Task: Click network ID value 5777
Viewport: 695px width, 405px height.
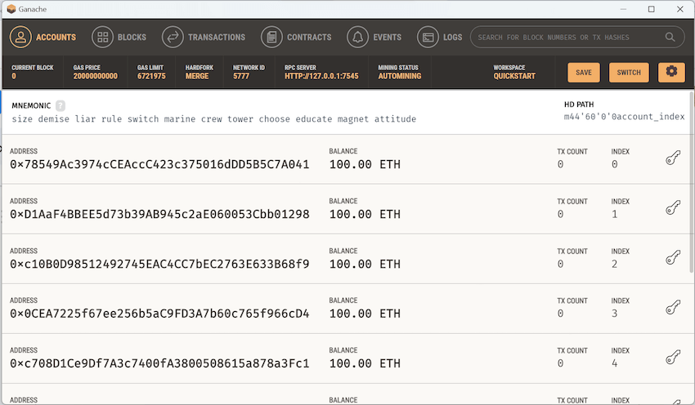Action: point(241,76)
